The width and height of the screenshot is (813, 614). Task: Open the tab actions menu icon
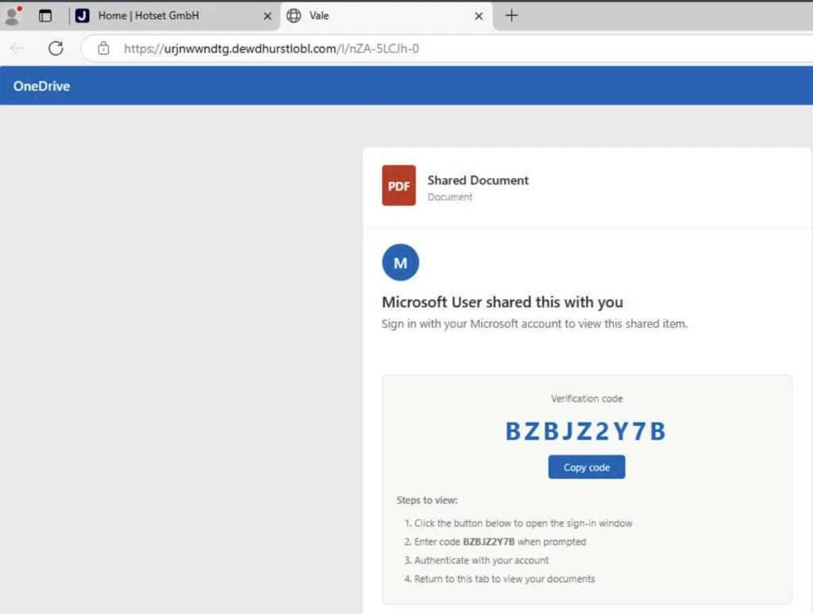point(45,16)
